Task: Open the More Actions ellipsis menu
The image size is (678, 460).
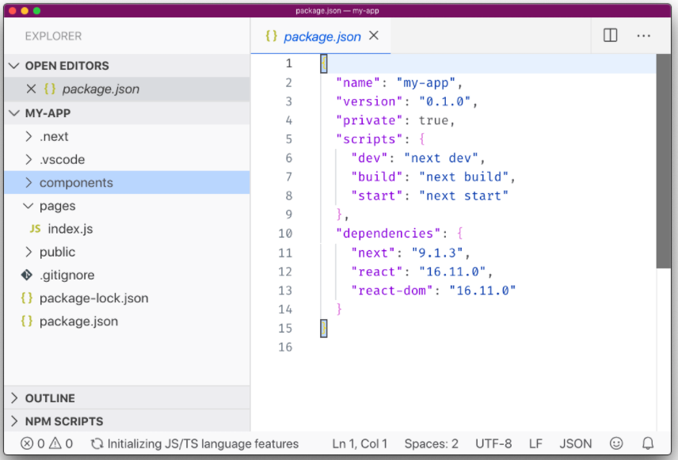Action: [643, 36]
